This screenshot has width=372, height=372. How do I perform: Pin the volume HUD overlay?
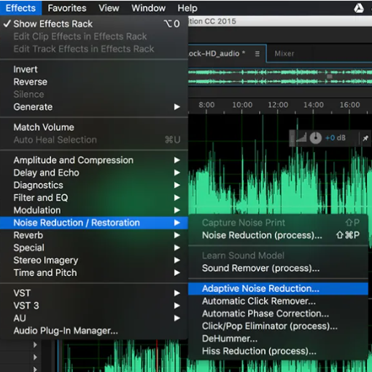pyautogui.click(x=365, y=138)
